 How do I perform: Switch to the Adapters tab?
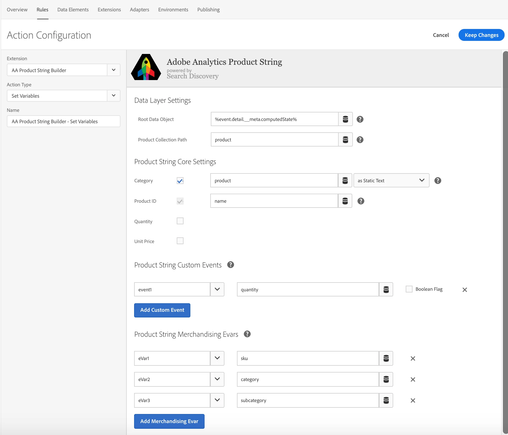click(140, 10)
